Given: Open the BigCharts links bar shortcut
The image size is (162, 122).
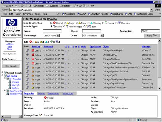Looking at the screenshot, I should (x=117, y=14).
